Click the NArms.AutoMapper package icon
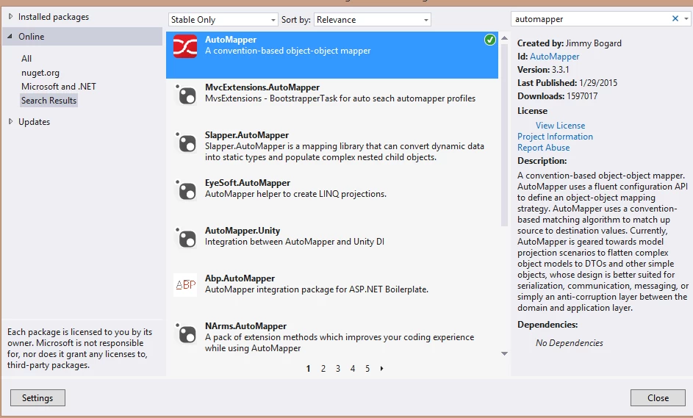 coord(186,334)
